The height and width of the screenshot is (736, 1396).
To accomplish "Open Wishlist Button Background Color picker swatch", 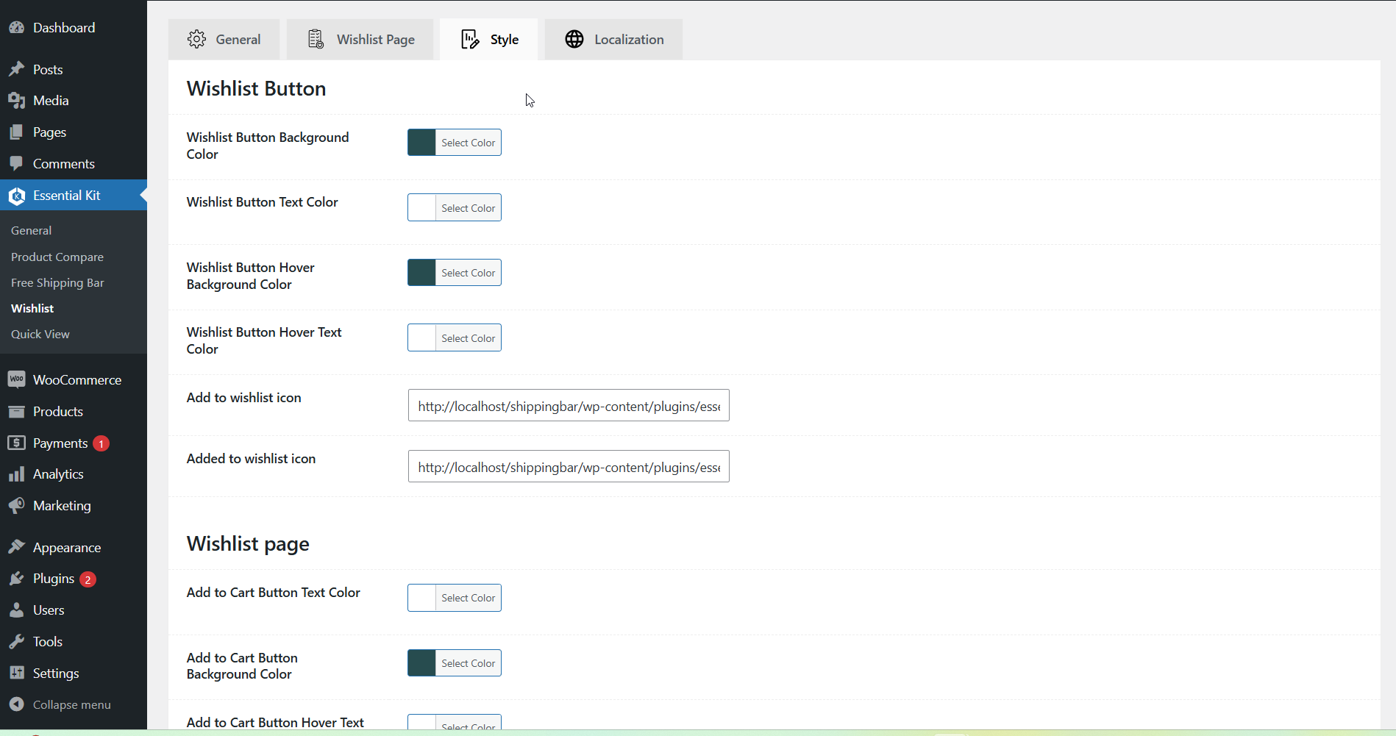I will [422, 143].
